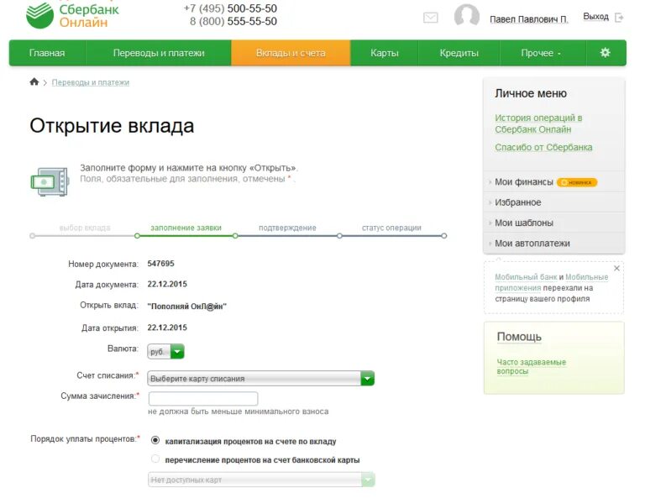Image resolution: width=645 pixels, height=498 pixels.
Task: Click the заполнение заявки step
Action: 186,228
